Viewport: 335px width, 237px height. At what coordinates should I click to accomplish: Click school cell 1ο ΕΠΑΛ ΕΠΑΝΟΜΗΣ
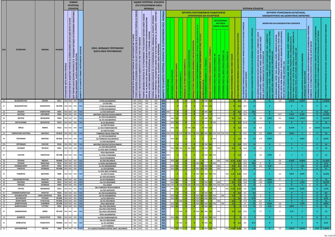[107, 155]
